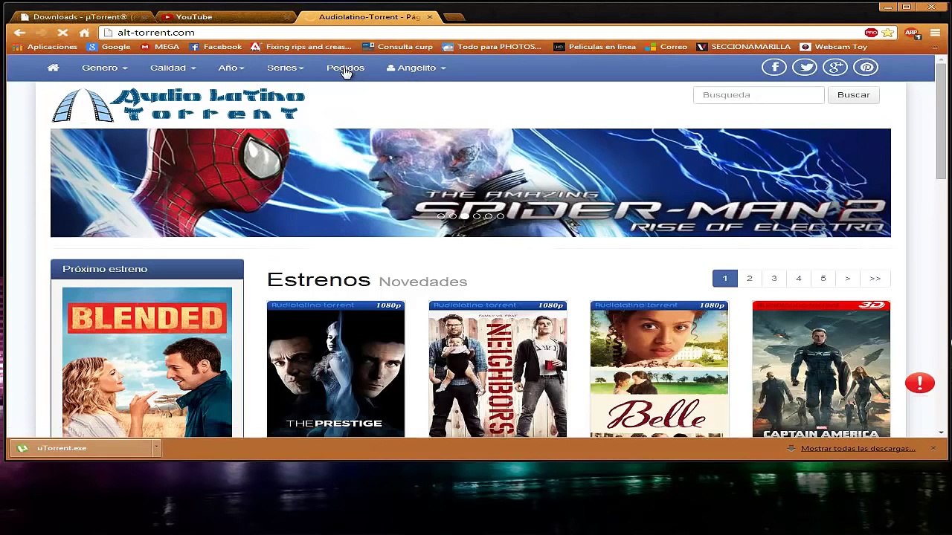
Task: Bookmark this page with the star
Action: (x=887, y=33)
